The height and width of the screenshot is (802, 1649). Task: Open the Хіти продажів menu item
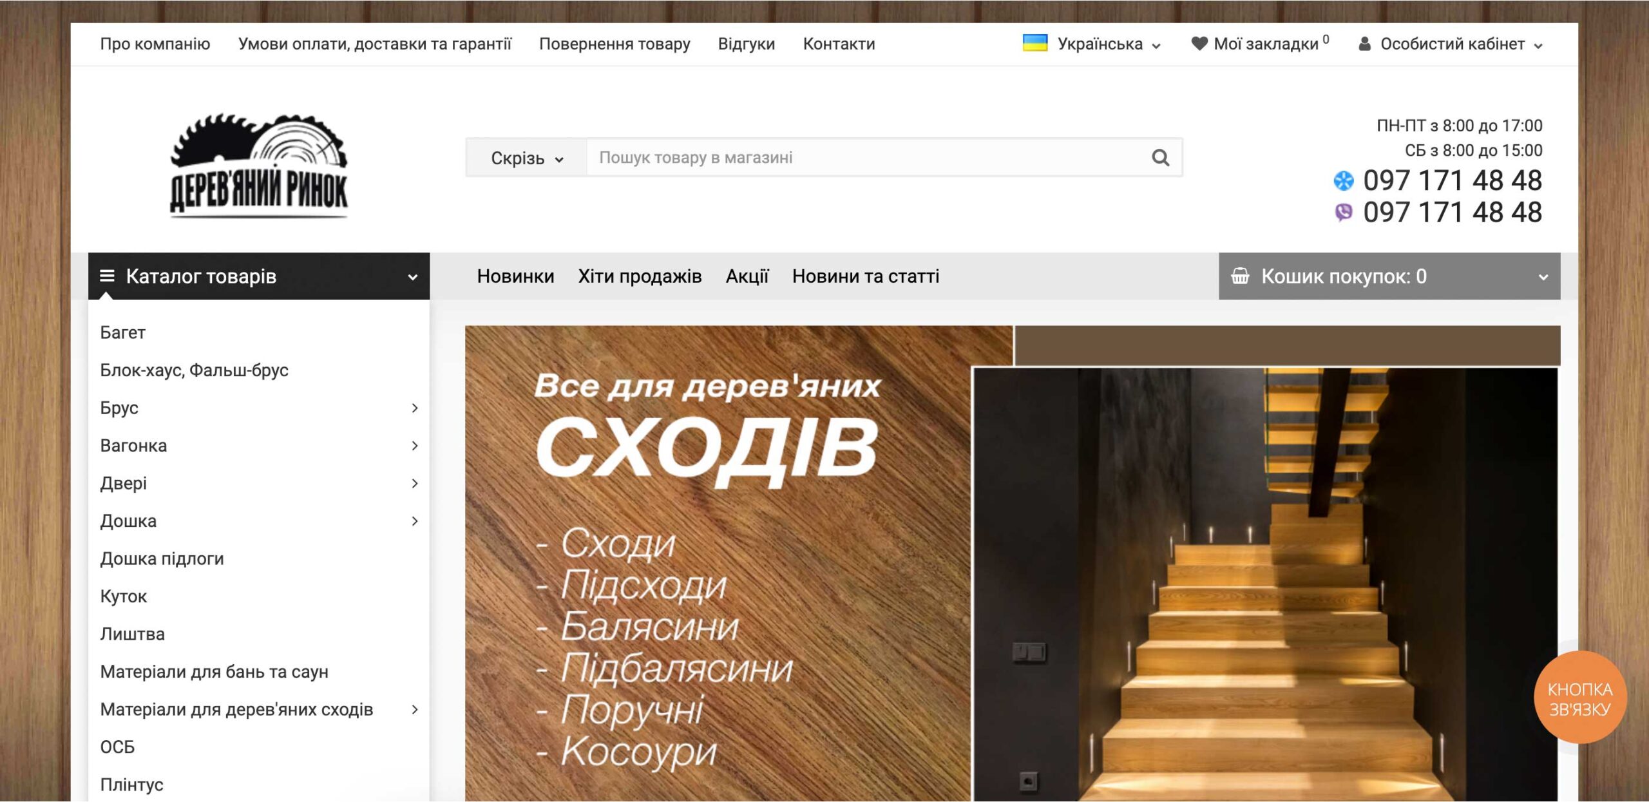click(x=640, y=276)
